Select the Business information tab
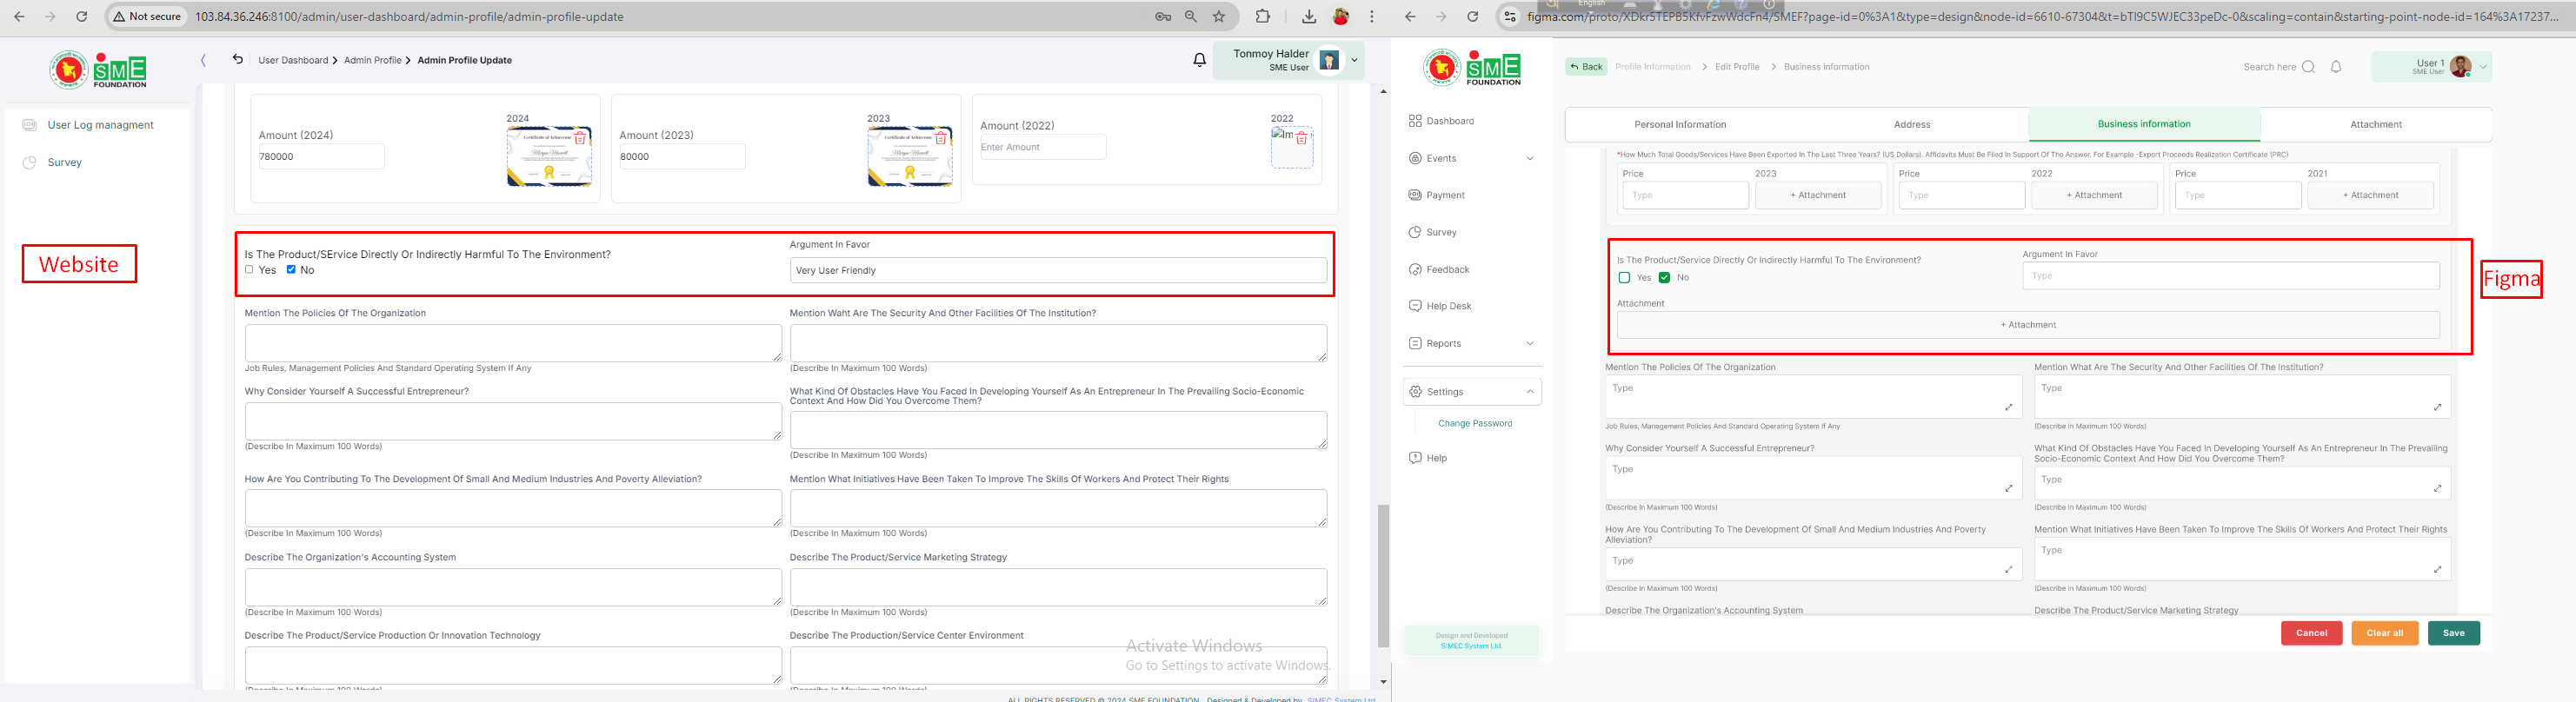Viewport: 2576px width, 702px height. [x=2144, y=125]
